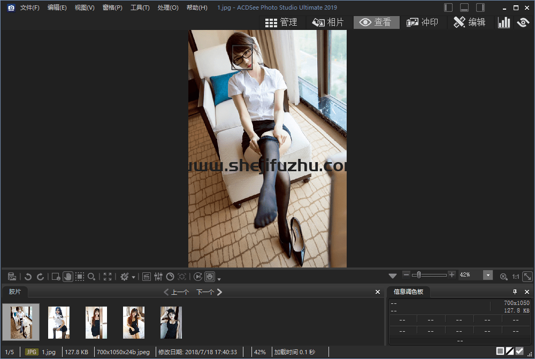Select first filmstrip thumbnail of seated woman
Viewport: 535px width, 359px height.
pos(21,323)
